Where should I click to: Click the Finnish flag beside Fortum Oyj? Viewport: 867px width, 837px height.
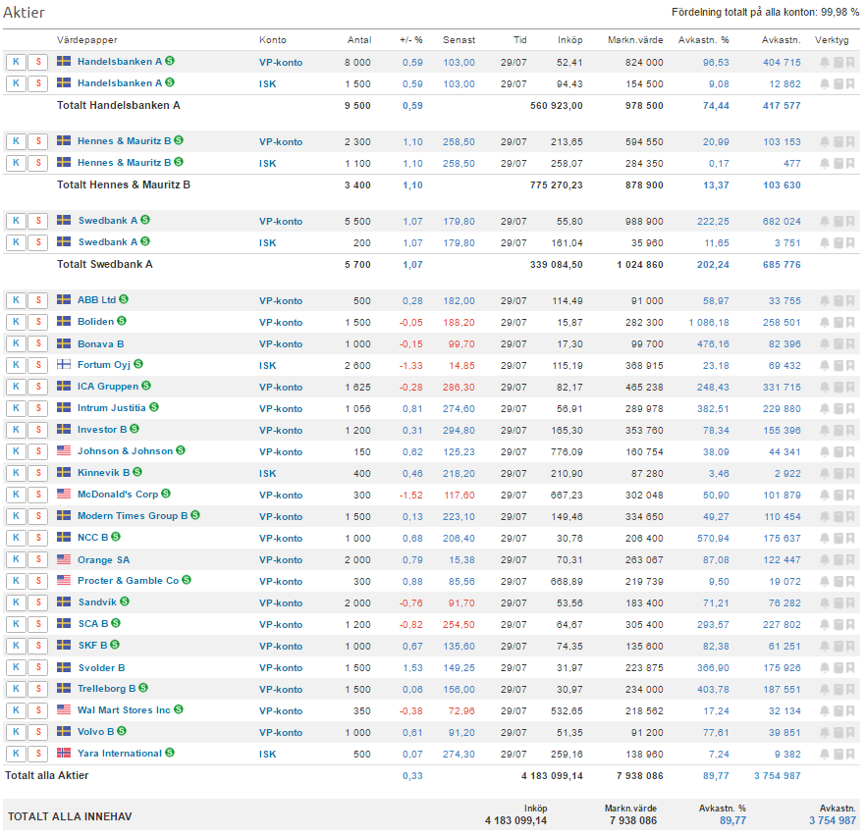click(x=64, y=364)
